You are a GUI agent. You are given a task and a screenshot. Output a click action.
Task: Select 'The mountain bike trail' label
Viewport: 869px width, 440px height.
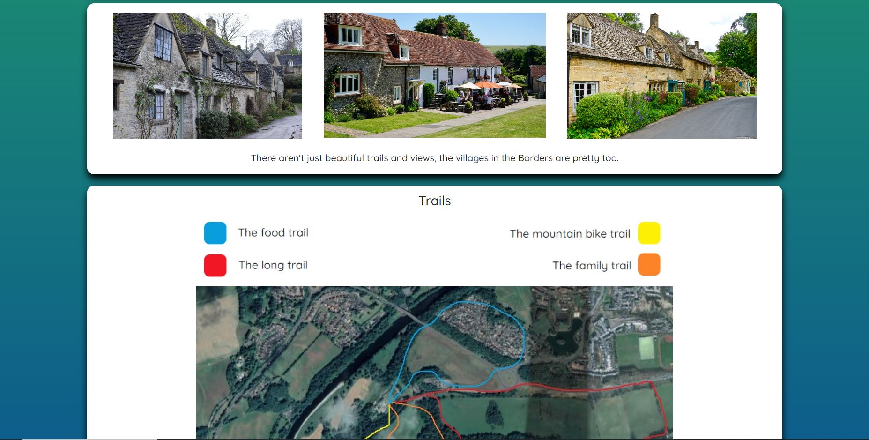(570, 233)
